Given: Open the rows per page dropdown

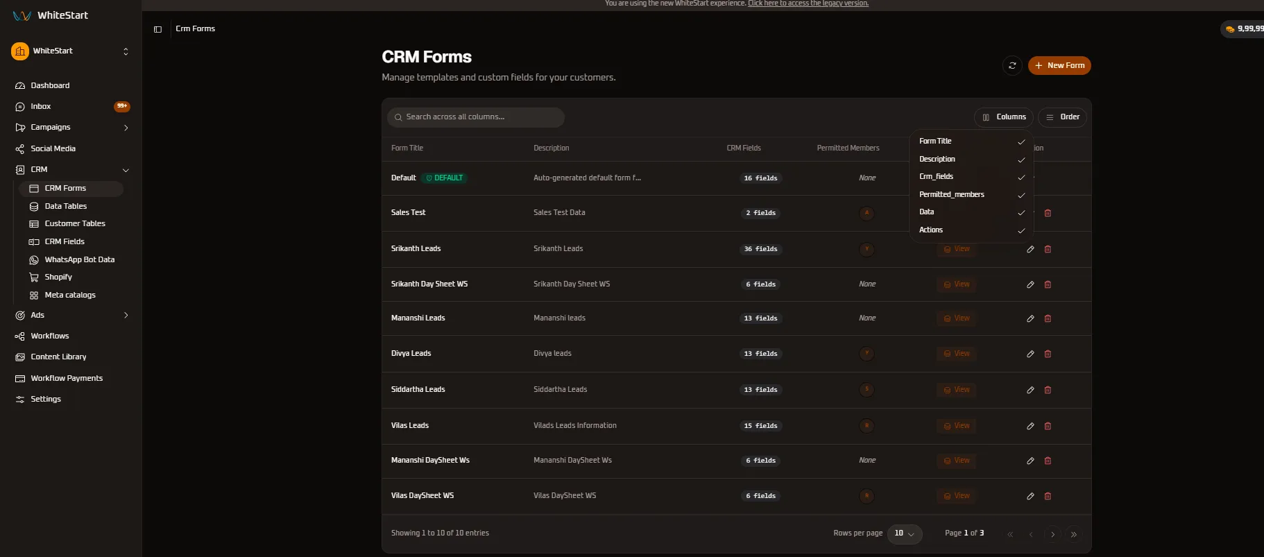Looking at the screenshot, I should (905, 533).
